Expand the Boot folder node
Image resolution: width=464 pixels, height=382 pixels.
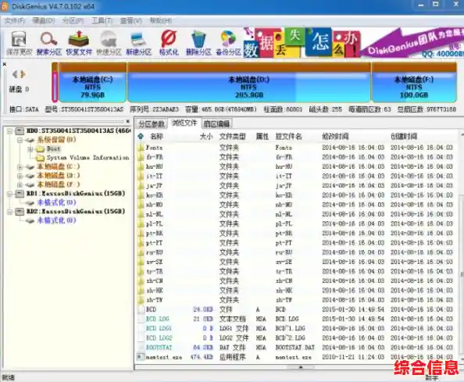(30, 149)
